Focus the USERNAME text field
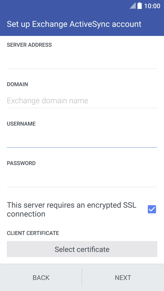This screenshot has width=164, height=291. 82,140
